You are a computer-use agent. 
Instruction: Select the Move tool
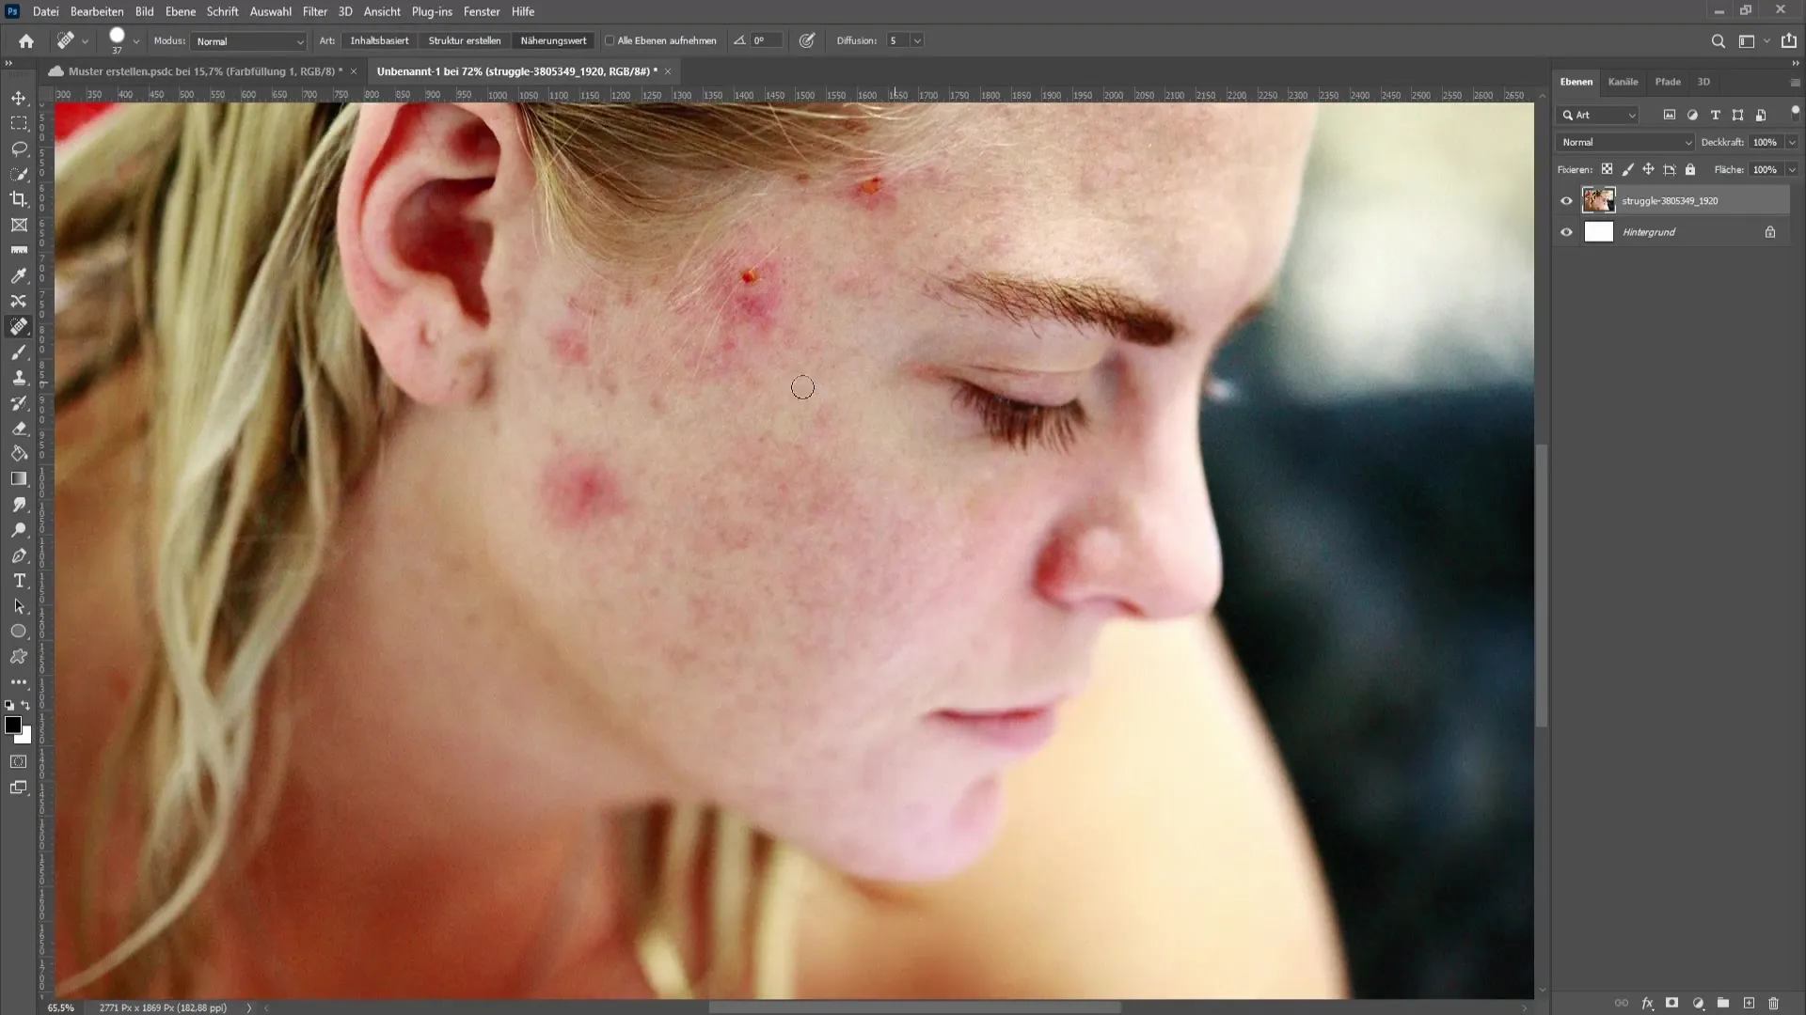[x=19, y=98]
